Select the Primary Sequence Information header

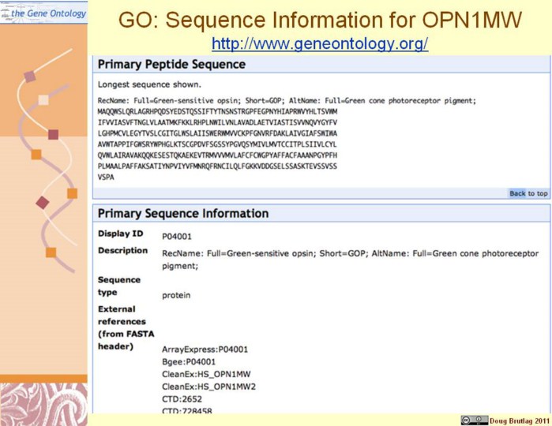click(183, 213)
